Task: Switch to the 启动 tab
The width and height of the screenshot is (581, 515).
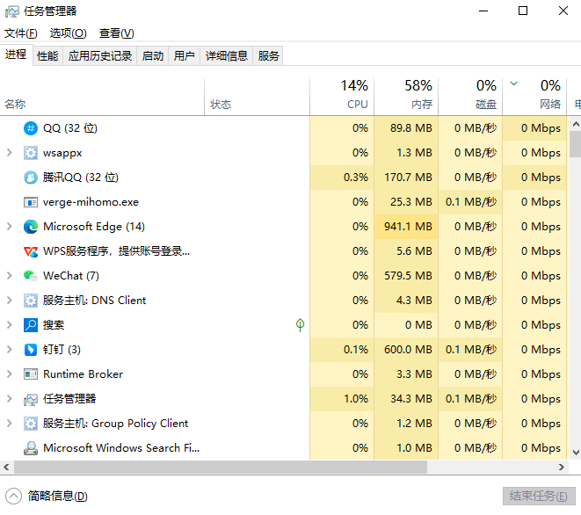Action: click(x=153, y=56)
